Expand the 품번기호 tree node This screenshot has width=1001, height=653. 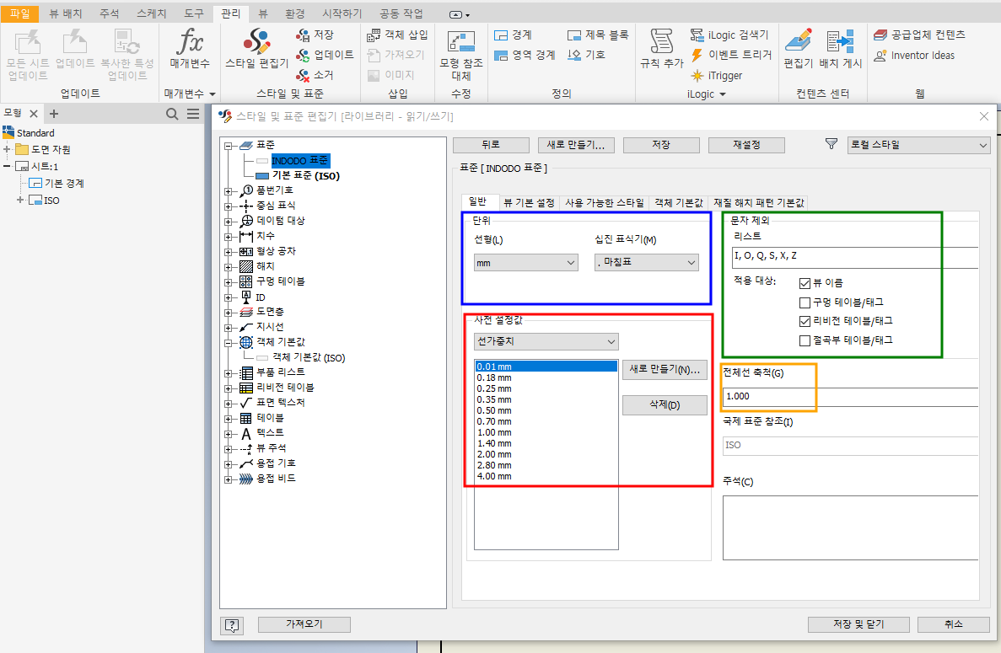pyautogui.click(x=228, y=190)
